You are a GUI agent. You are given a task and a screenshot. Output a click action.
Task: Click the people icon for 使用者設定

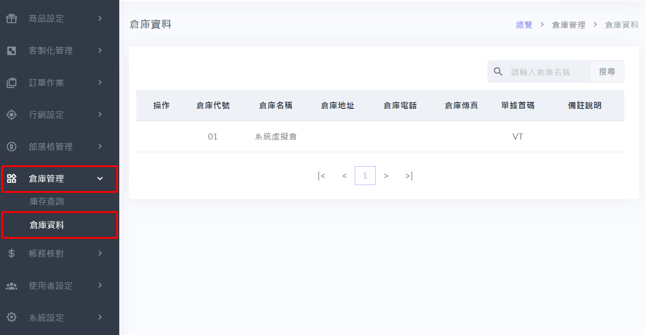click(12, 286)
